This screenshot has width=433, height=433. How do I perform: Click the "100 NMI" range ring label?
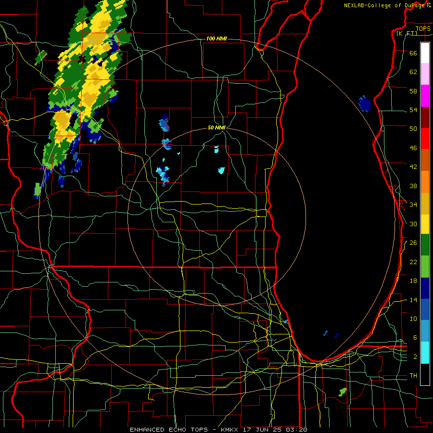pos(216,38)
